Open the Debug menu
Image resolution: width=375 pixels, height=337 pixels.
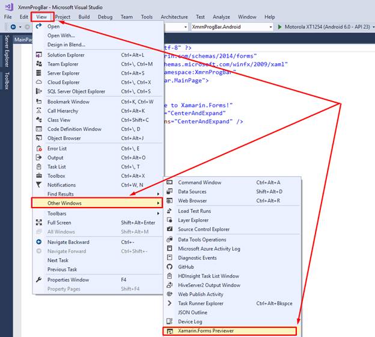105,17
